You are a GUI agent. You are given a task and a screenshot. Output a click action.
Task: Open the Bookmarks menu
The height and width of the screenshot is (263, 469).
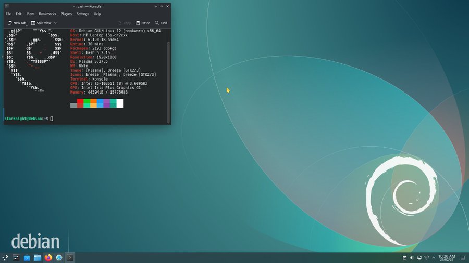point(47,14)
